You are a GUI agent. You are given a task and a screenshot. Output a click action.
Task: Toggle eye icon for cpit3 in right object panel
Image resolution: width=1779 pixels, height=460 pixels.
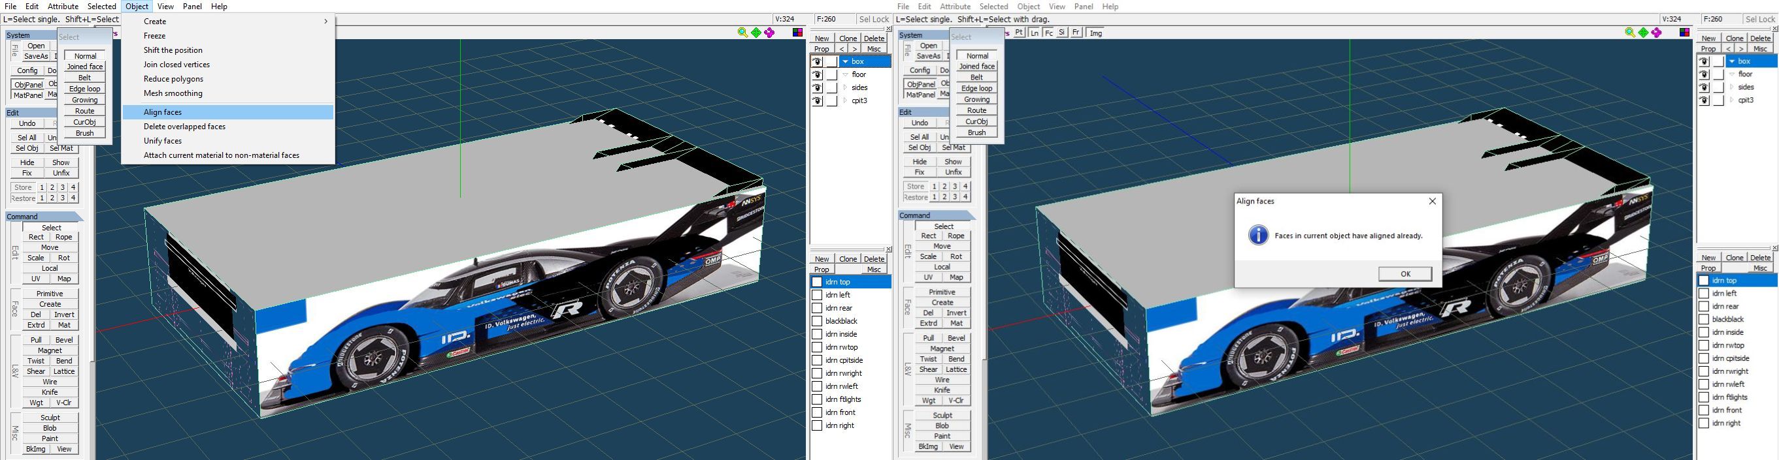click(1704, 100)
